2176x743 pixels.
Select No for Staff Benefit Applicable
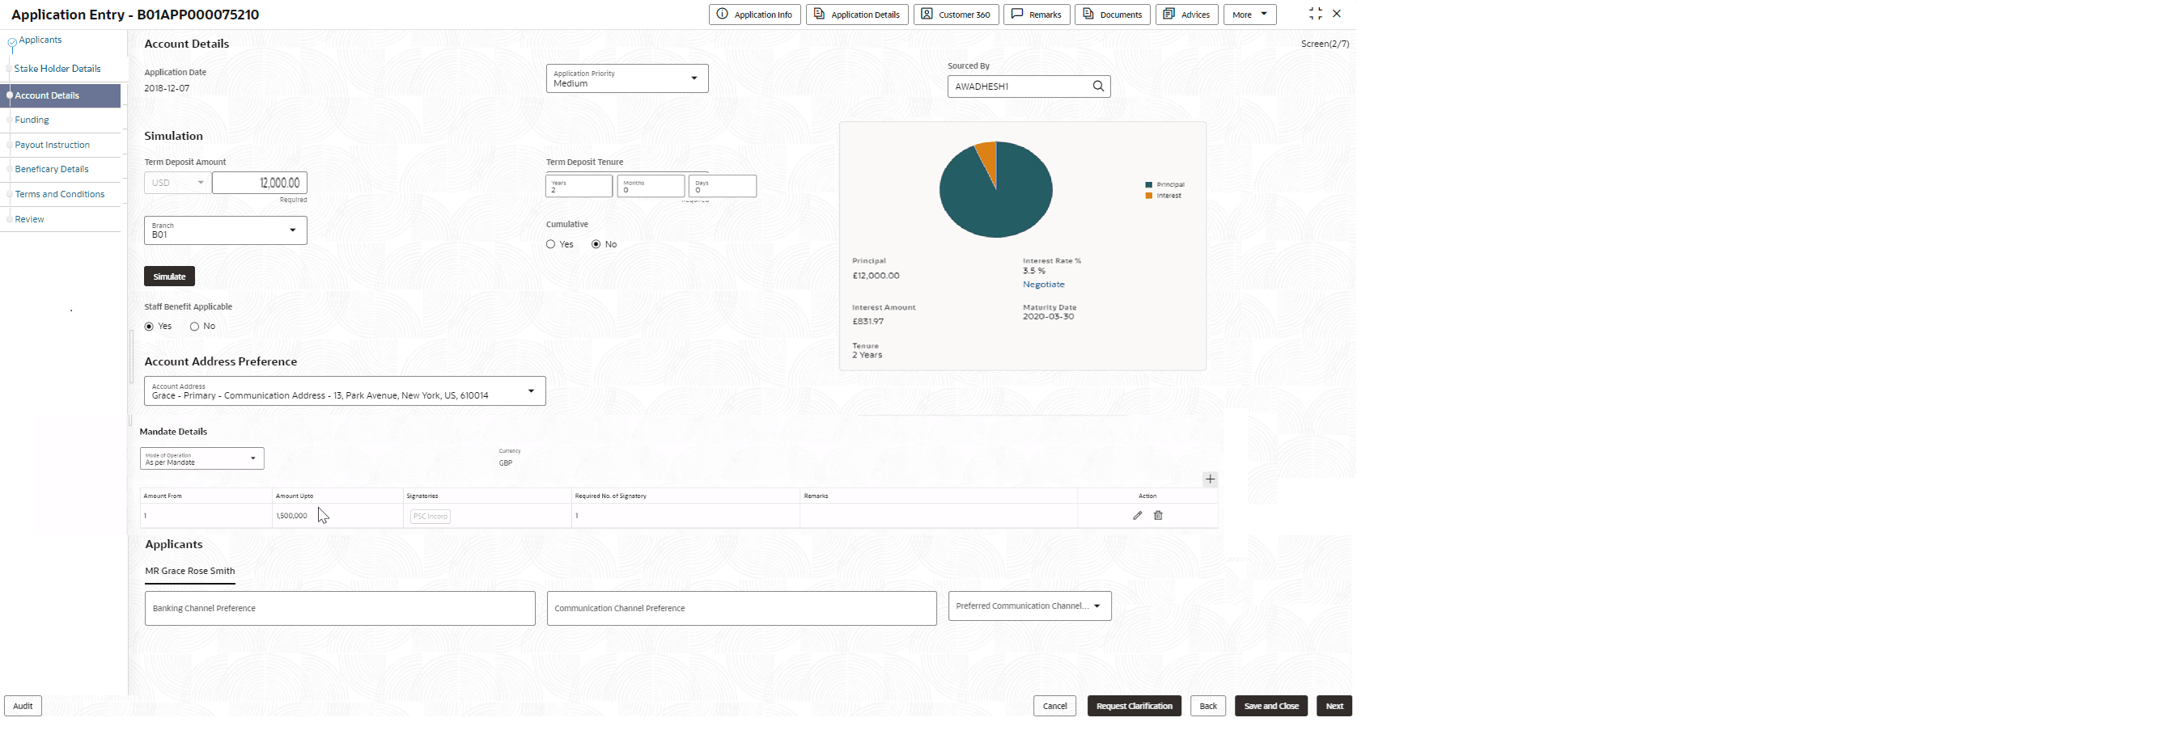point(194,327)
